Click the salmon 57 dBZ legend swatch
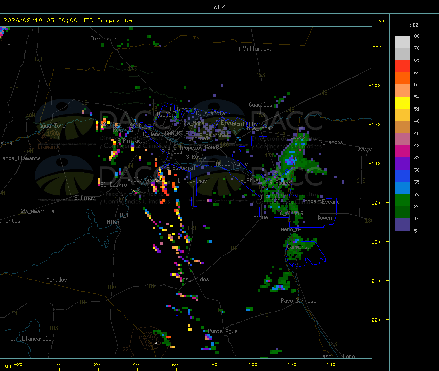 [402, 91]
